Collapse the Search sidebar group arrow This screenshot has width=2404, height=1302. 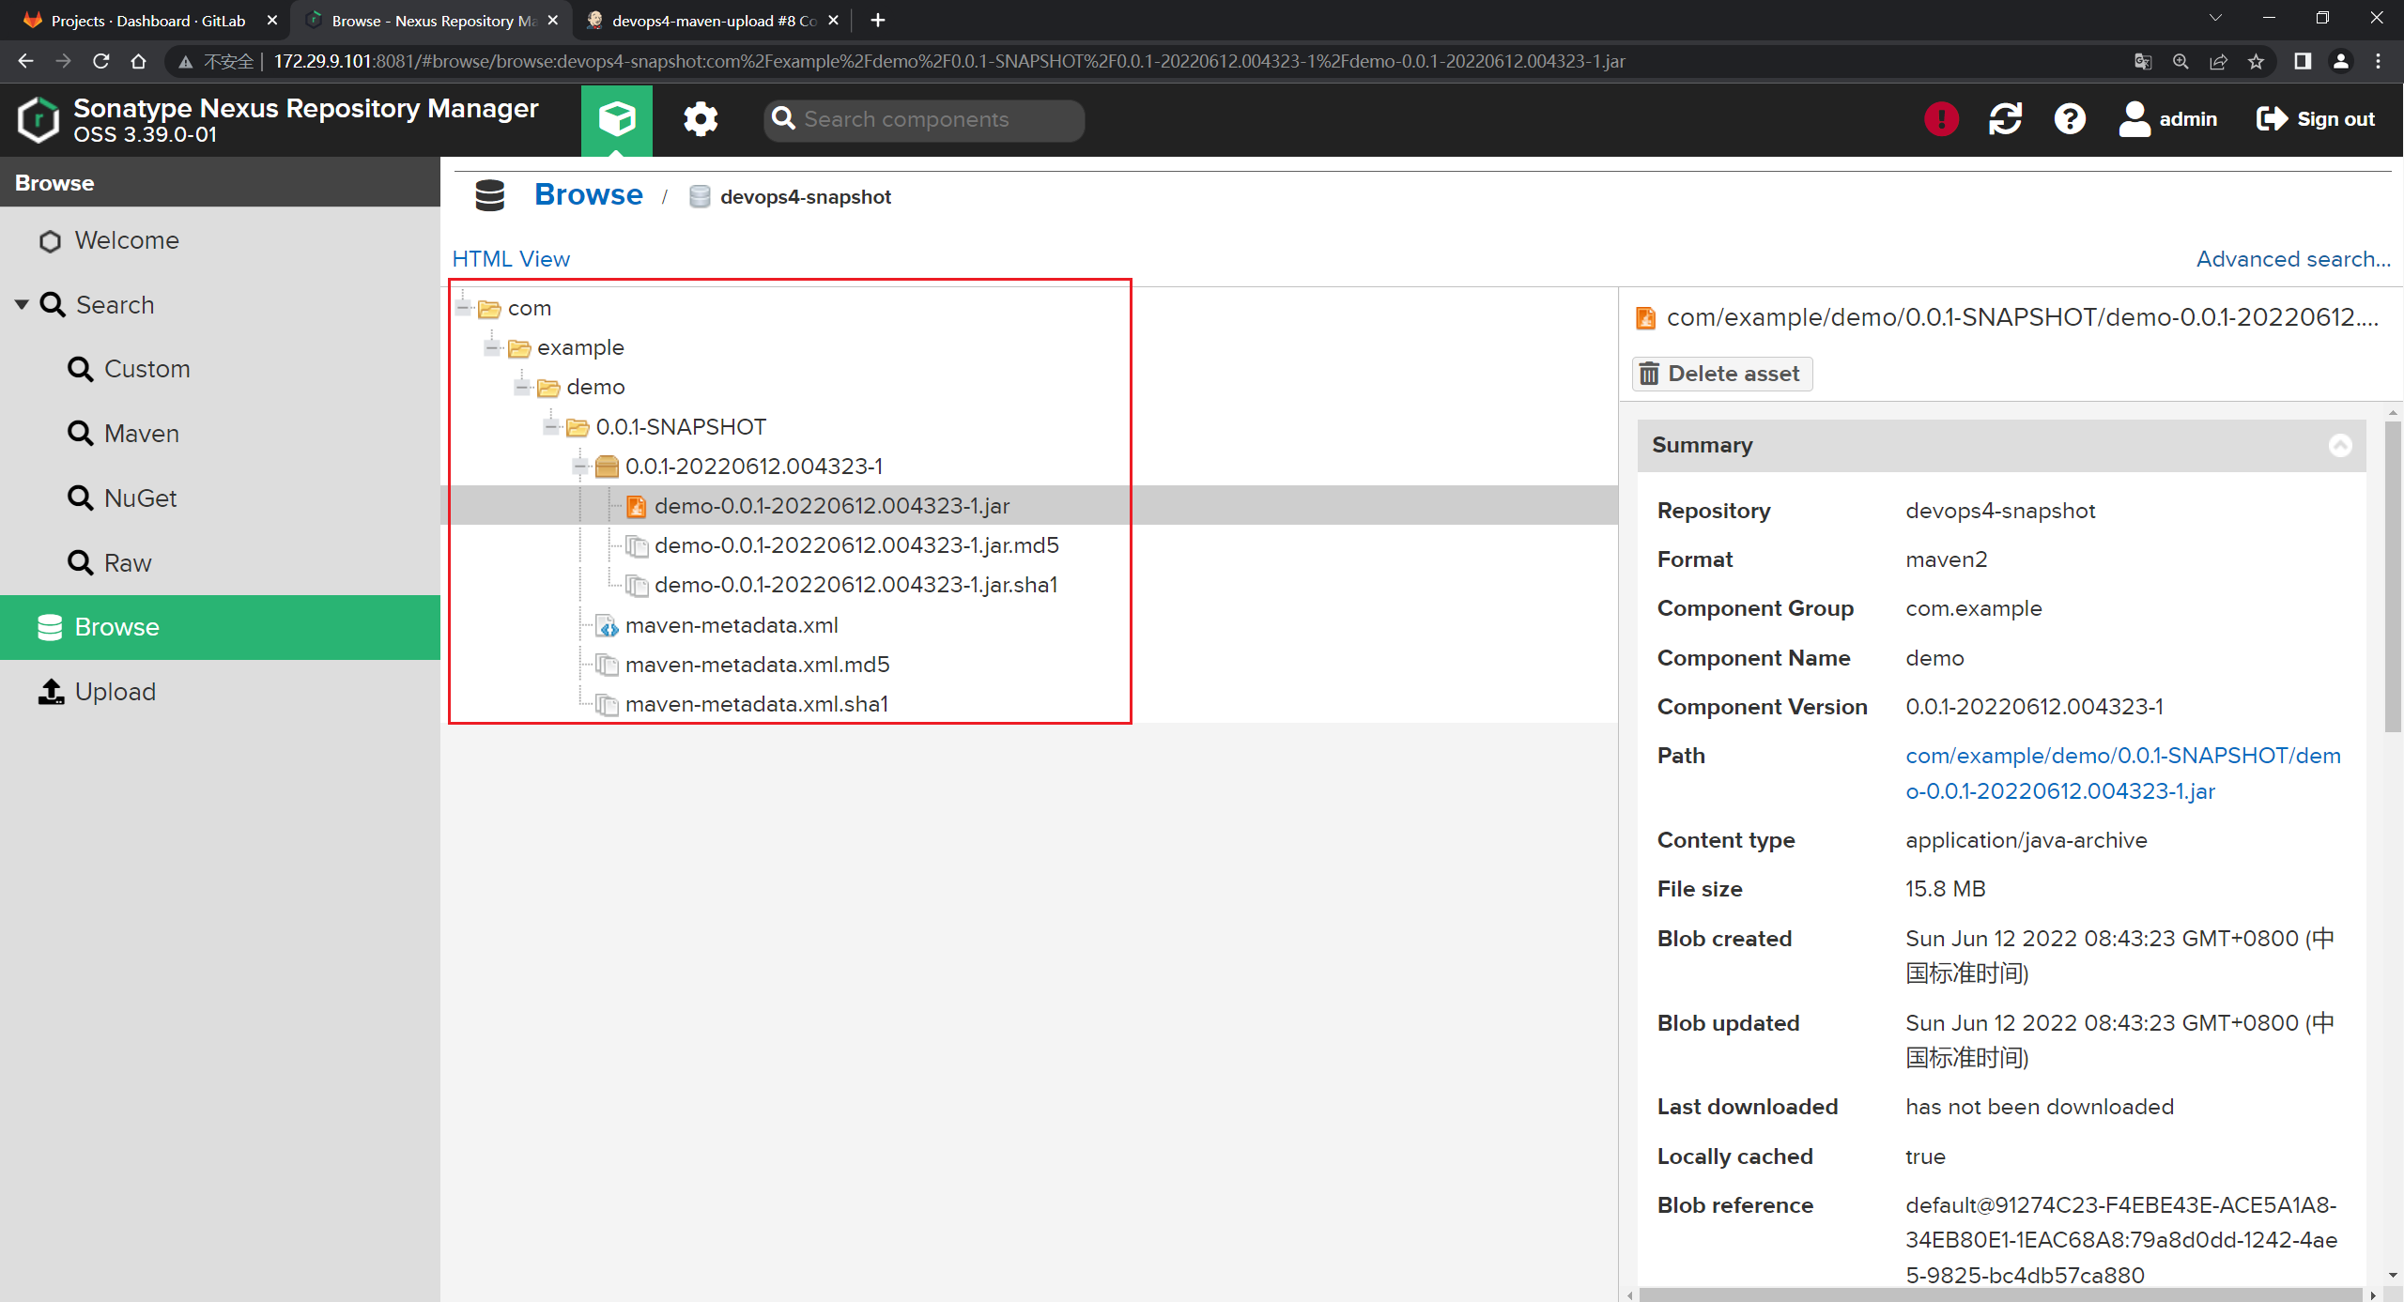coord(22,305)
